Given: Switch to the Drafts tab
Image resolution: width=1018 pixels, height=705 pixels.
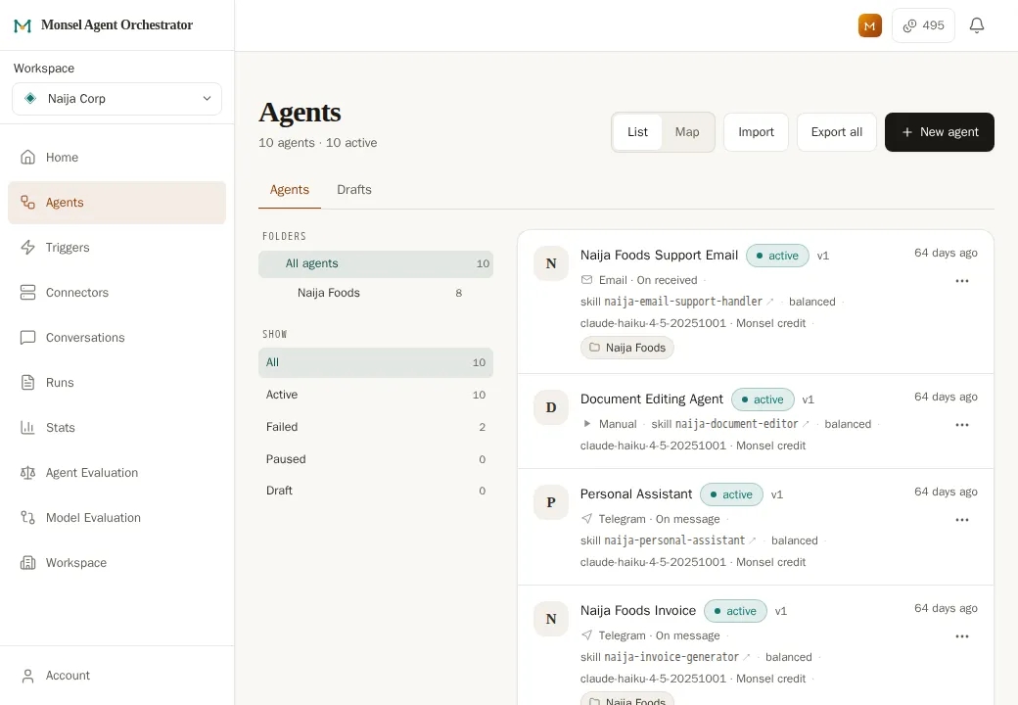Looking at the screenshot, I should coord(353,190).
